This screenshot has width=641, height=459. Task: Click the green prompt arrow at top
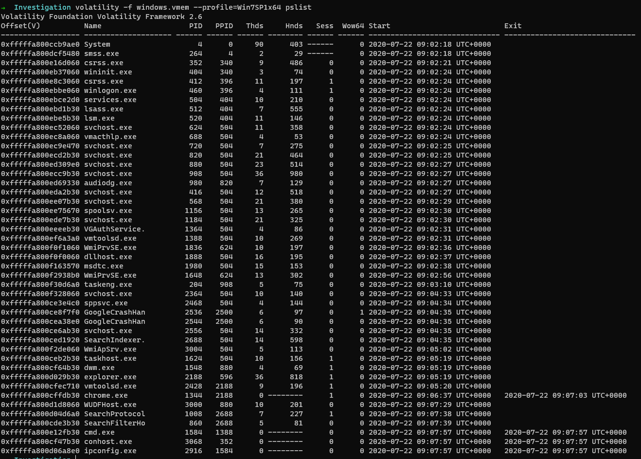(3, 7)
